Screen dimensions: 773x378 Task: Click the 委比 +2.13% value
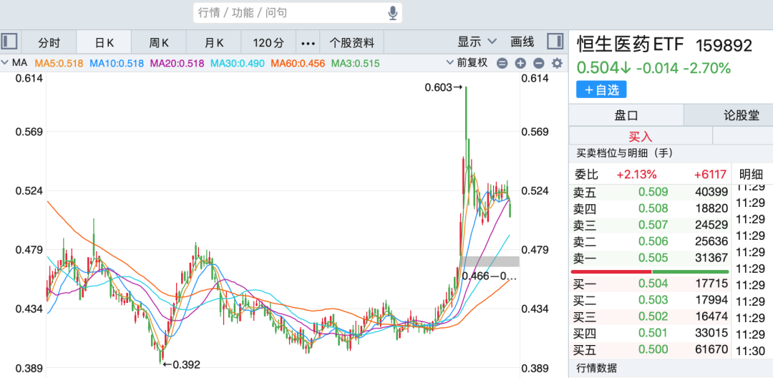coord(636,174)
